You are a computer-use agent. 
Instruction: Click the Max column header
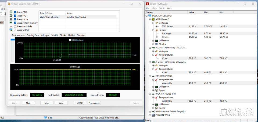[226, 12]
